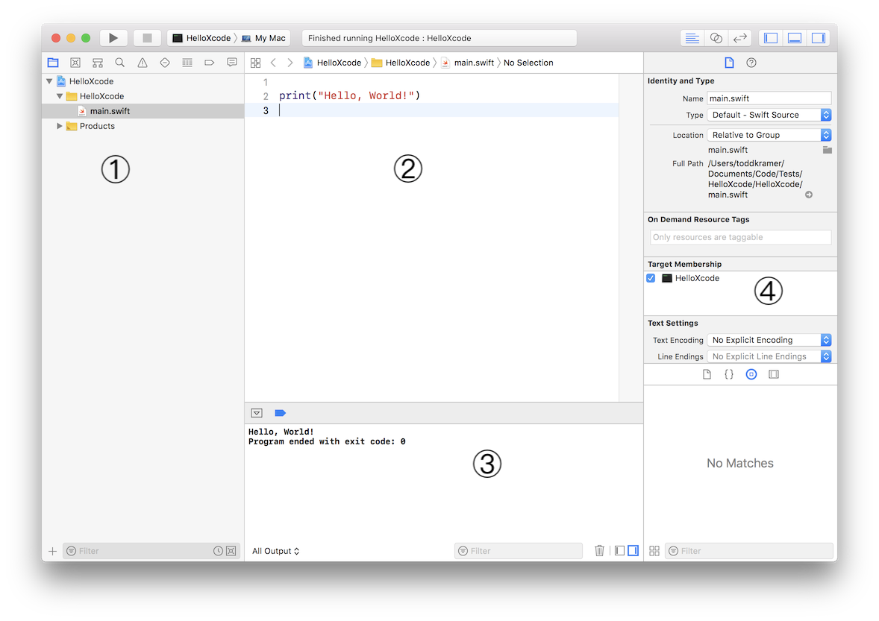Collapse the HelloXcode group folder
This screenshot has width=879, height=621.
(60, 96)
